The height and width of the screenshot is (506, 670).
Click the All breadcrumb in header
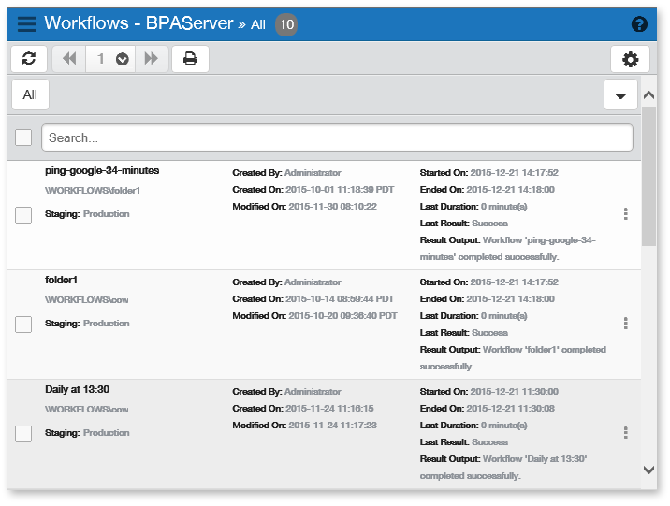pos(257,24)
